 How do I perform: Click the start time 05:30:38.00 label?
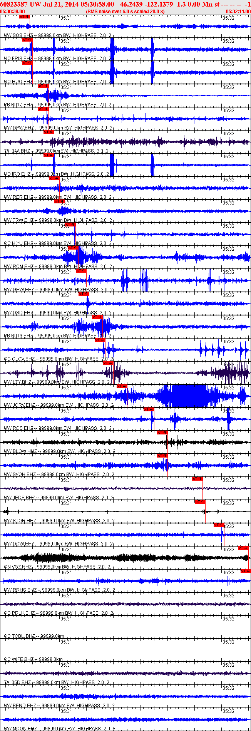coord(12,12)
